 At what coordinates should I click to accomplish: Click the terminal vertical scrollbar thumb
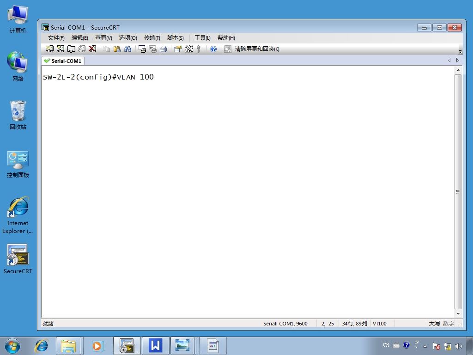pos(458,192)
